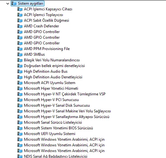Select Microsoft ACPI Uyumlu Sistem
The height and width of the screenshot is (158, 166).
(x=49, y=83)
